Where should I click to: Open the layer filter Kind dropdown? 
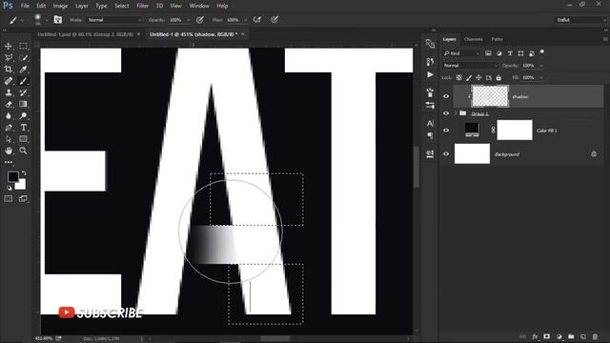(461, 53)
